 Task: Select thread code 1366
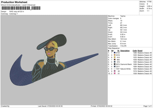(135, 53)
